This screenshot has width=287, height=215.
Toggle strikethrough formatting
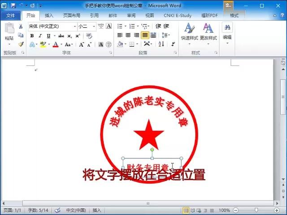click(x=61, y=36)
